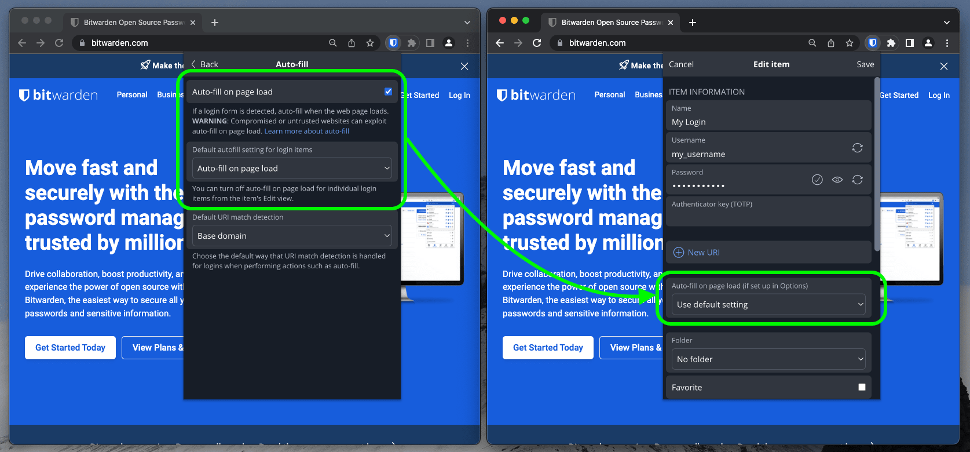The image size is (970, 452).
Task: Generate password with refresh icon
Action: [x=858, y=180]
